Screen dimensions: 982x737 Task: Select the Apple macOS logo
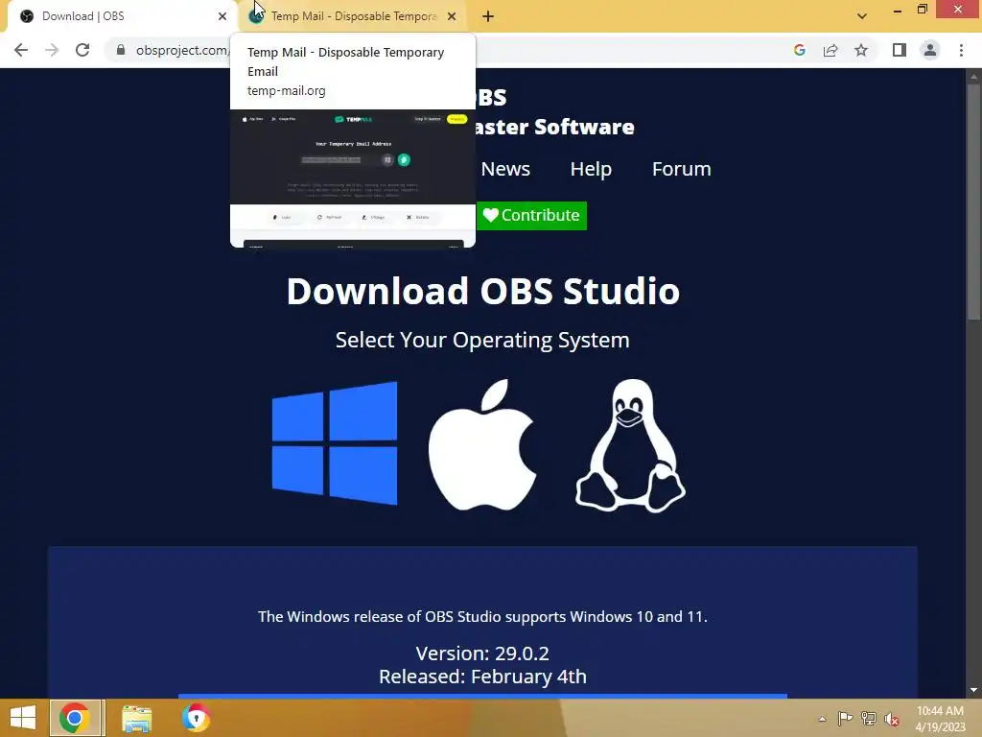482,444
